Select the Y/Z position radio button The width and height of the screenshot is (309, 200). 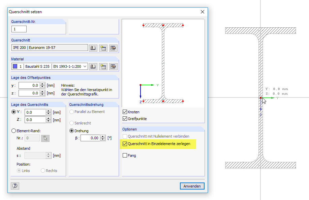click(x=13, y=112)
